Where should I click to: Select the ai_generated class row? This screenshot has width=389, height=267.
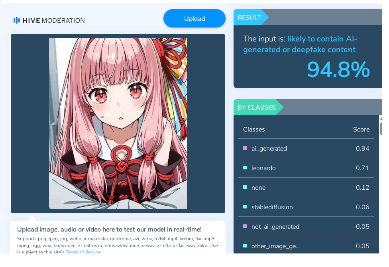306,148
